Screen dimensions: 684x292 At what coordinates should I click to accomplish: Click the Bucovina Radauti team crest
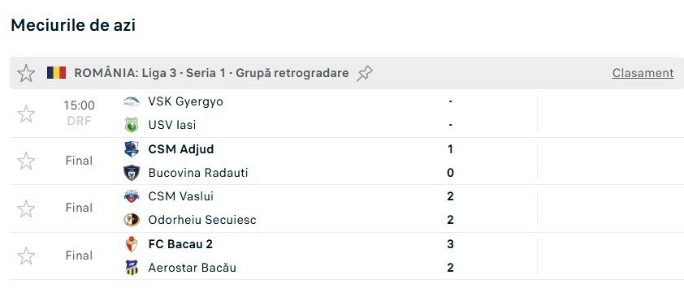pos(132,173)
